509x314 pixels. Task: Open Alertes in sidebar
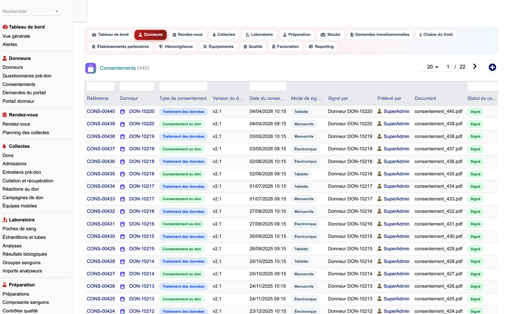(10, 45)
